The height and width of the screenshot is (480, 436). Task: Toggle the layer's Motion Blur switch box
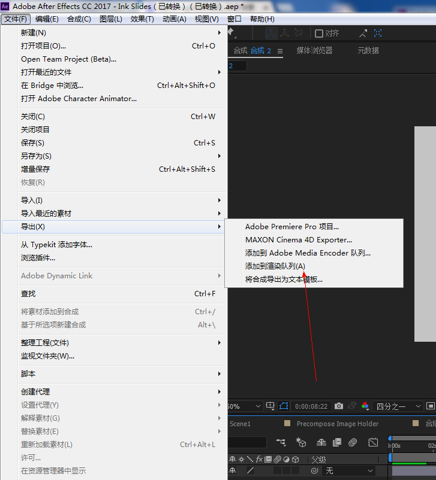pos(277,470)
